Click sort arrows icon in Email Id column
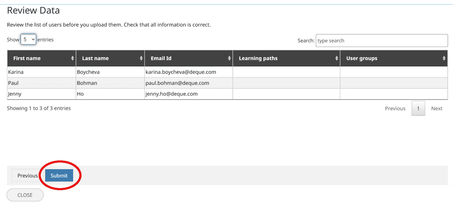 [229, 58]
